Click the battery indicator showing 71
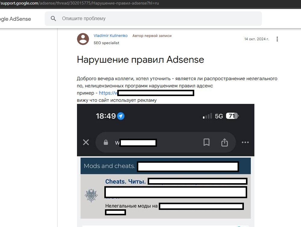The height and width of the screenshot is (227, 301). click(x=232, y=116)
